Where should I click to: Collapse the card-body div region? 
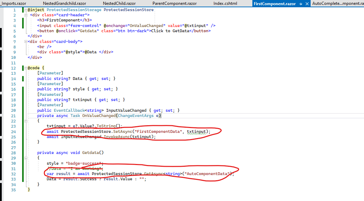pyautogui.click(x=25, y=41)
